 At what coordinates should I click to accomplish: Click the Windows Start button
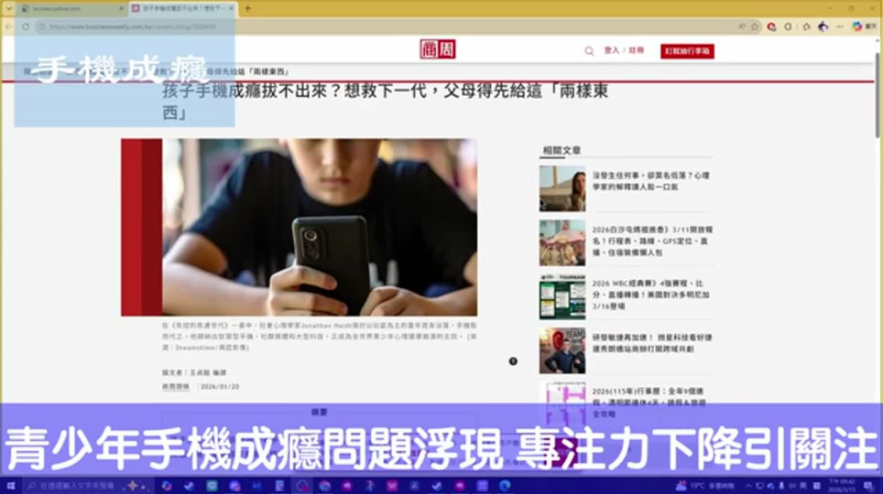coord(12,485)
